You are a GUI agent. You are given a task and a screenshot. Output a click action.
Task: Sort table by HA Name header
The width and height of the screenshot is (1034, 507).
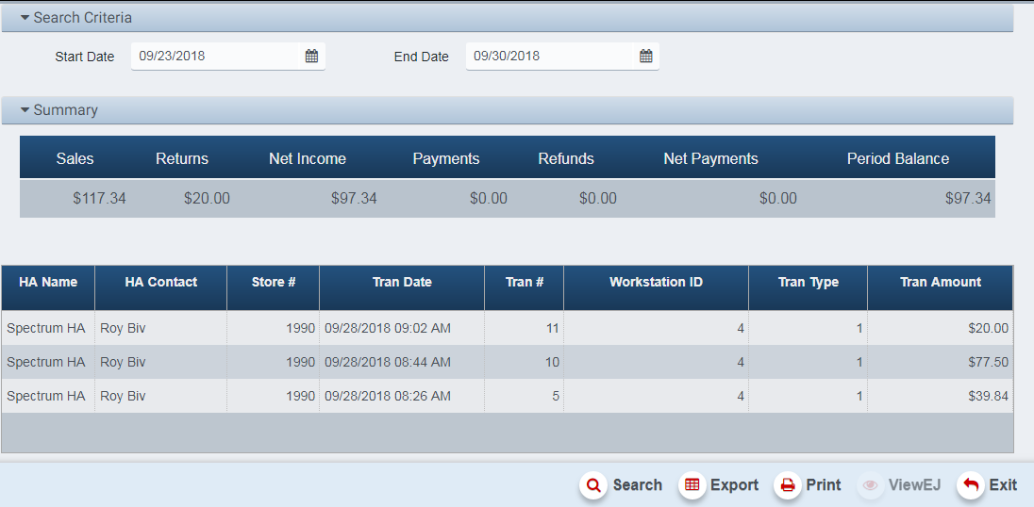click(48, 282)
